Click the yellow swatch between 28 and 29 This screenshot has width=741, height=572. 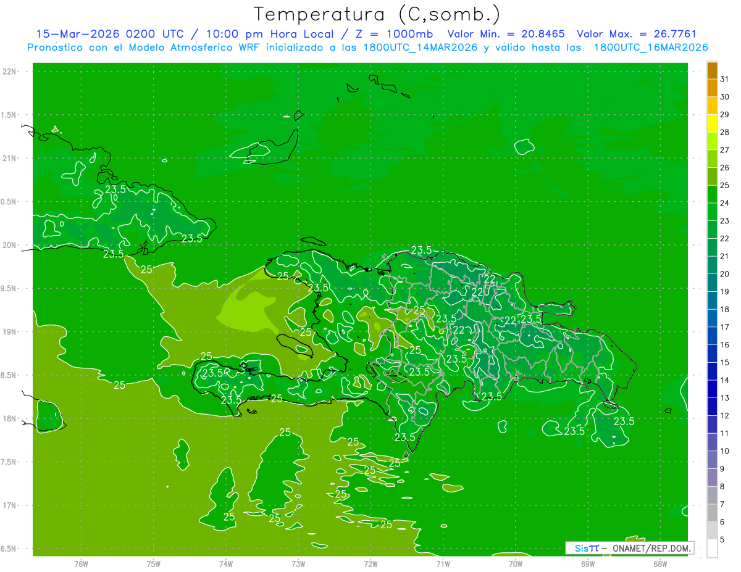(712, 123)
